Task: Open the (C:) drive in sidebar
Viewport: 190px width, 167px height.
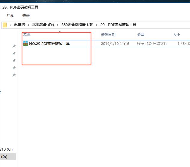Action: click(x=6, y=149)
